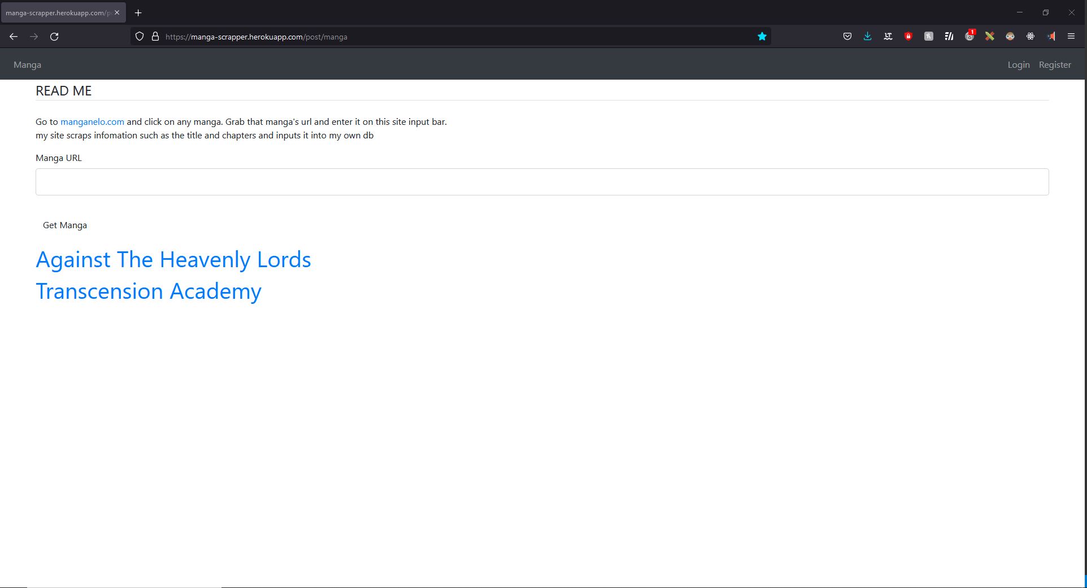Click the tracking protection shield icon
The height and width of the screenshot is (588, 1087).
click(x=140, y=37)
